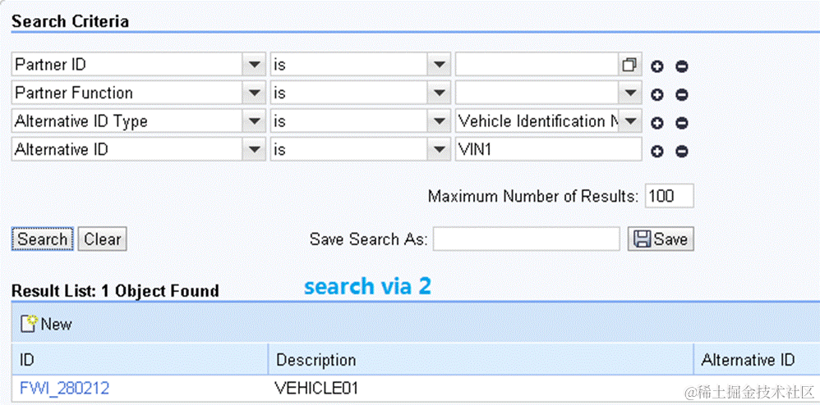Open the FWI_280212 result link
820x405 pixels.
(64, 389)
